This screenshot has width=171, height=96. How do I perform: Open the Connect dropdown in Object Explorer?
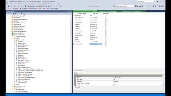[x=9, y=14]
